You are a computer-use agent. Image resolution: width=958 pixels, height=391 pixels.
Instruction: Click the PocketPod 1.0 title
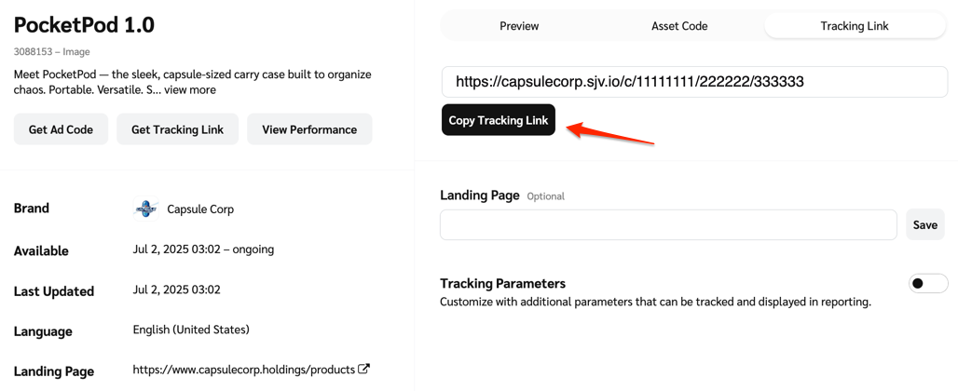pos(85,24)
